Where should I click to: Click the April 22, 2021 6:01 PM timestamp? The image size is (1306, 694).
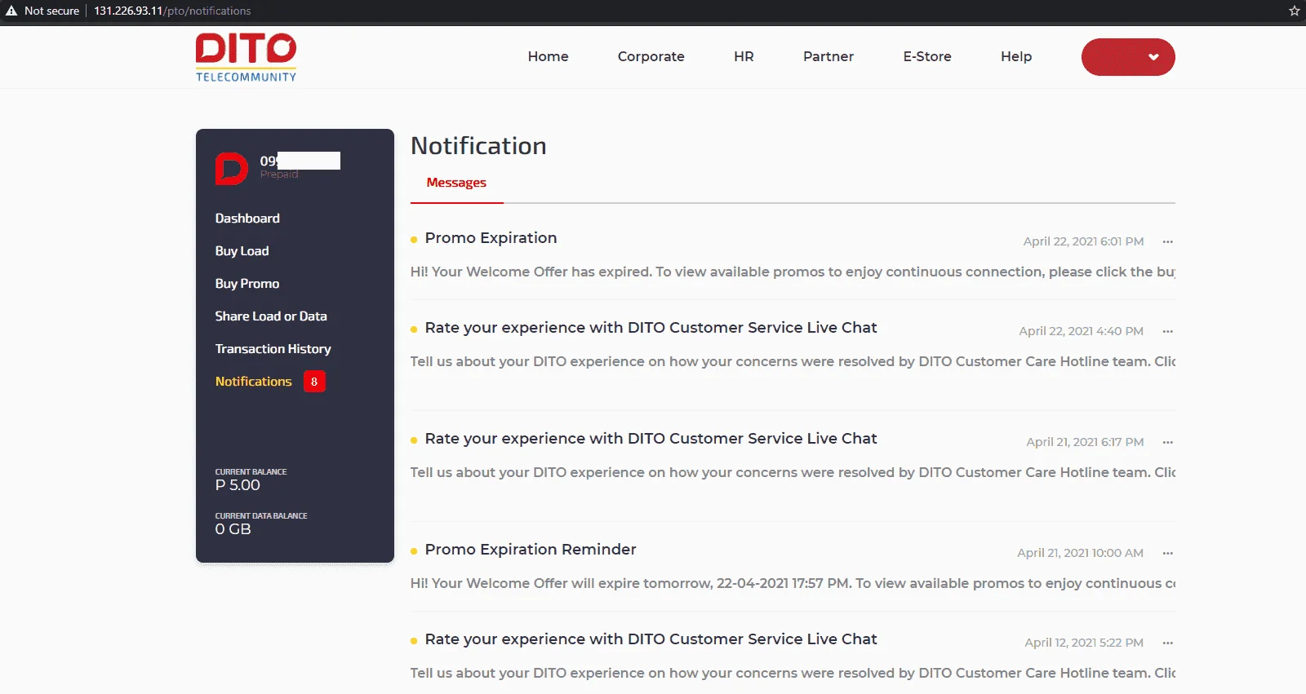coord(1083,241)
